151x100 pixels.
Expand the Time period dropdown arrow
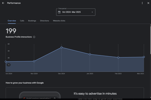(92, 12)
